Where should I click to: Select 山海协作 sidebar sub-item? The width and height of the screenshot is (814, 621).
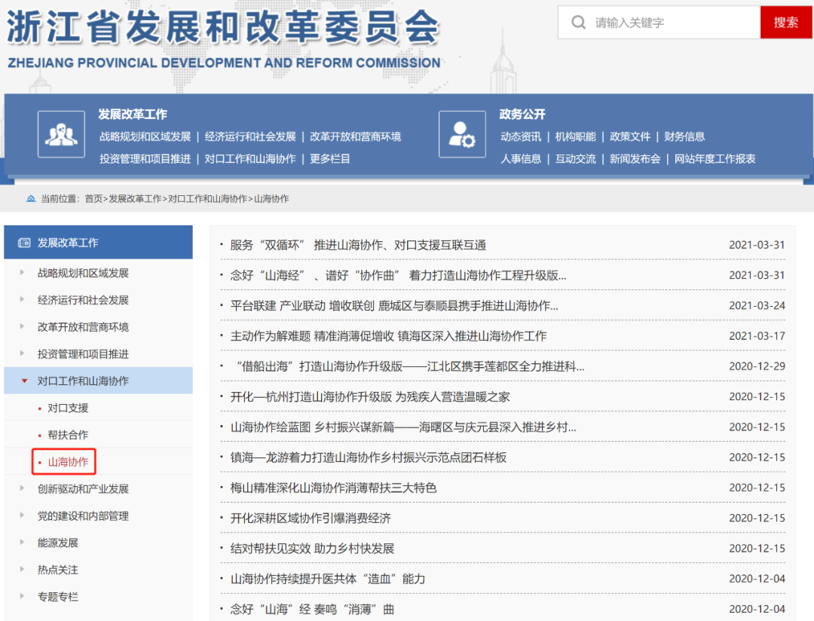(x=68, y=462)
